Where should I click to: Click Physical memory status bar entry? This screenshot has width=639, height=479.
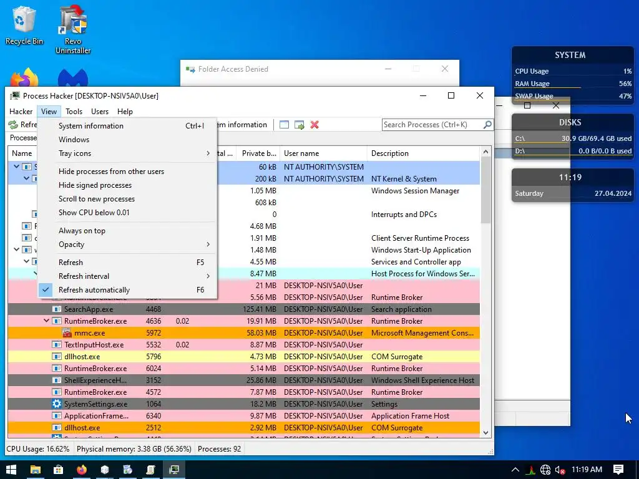point(134,449)
